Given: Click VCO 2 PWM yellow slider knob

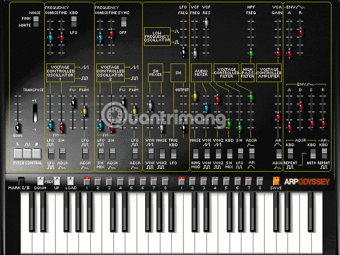Looking at the screenshot, I should tap(134, 111).
